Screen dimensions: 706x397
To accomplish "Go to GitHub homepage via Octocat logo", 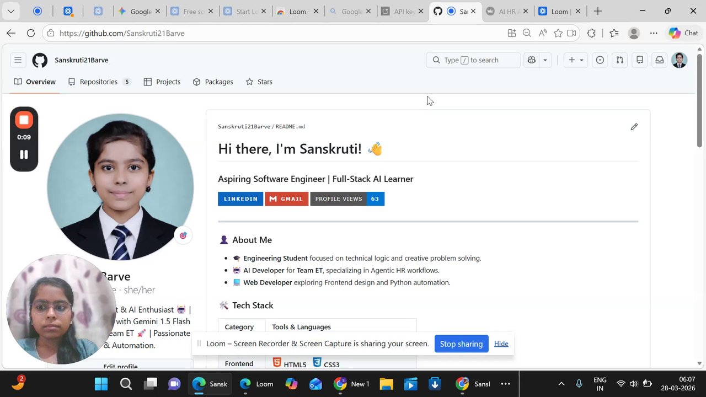I will pos(40,60).
